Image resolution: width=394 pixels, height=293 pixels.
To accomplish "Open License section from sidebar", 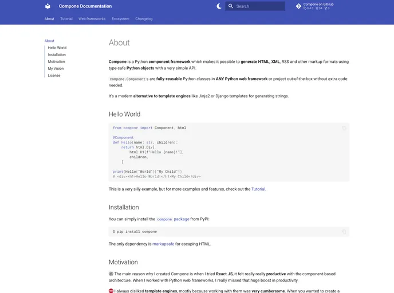I will tap(54, 76).
